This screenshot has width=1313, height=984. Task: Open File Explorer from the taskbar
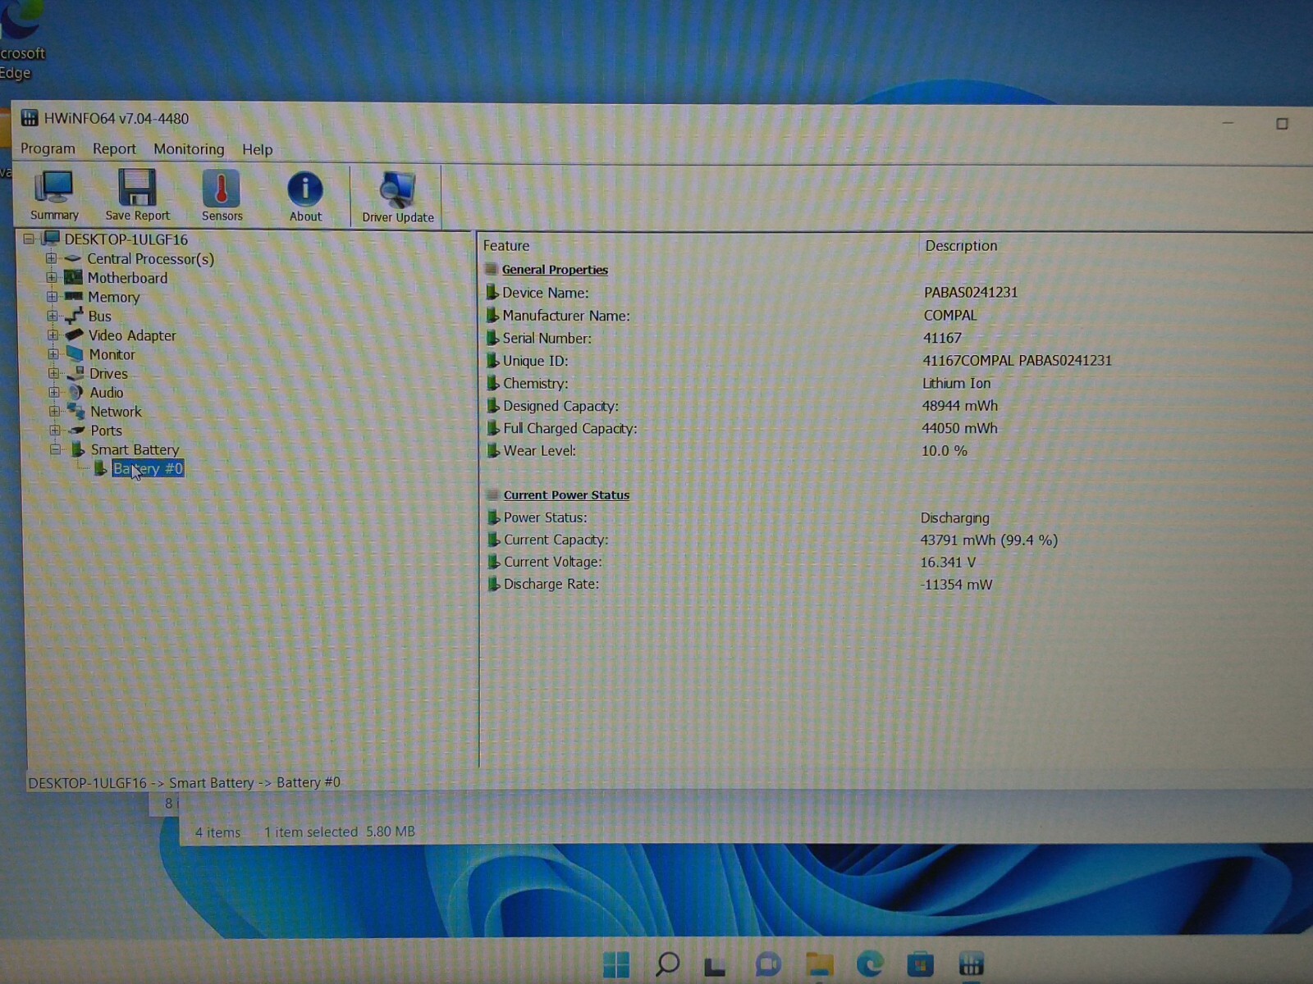coord(819,964)
